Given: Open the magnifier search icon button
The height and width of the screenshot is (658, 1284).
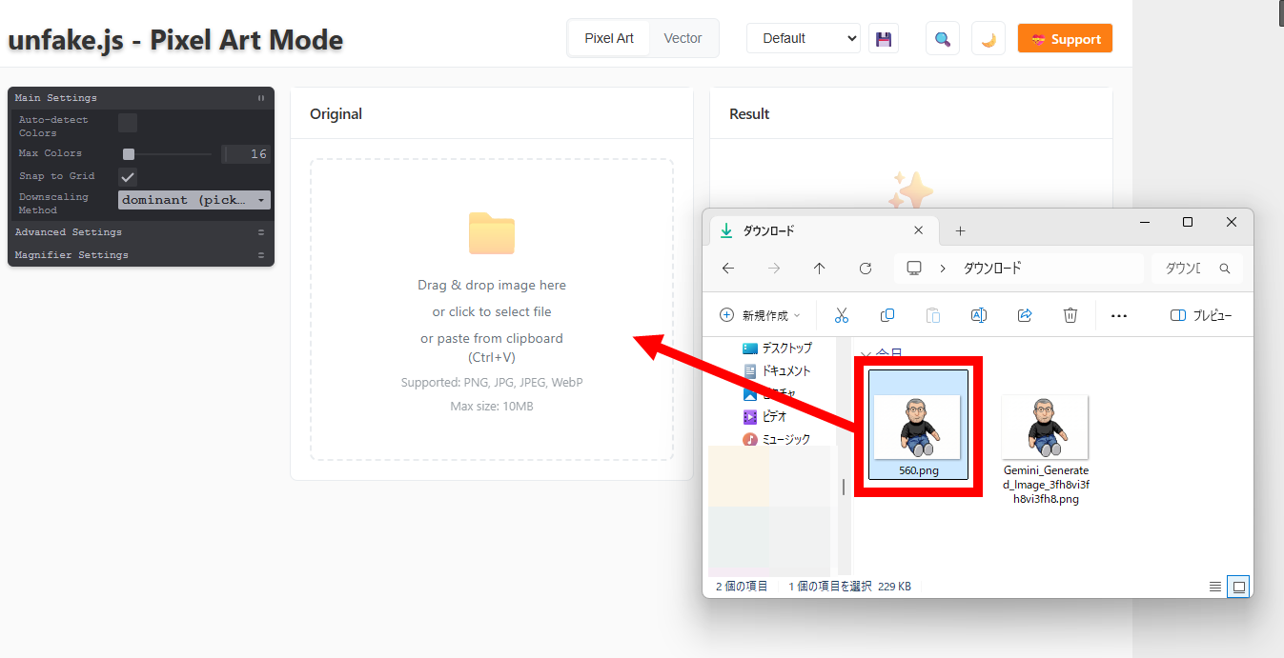Looking at the screenshot, I should tap(943, 39).
